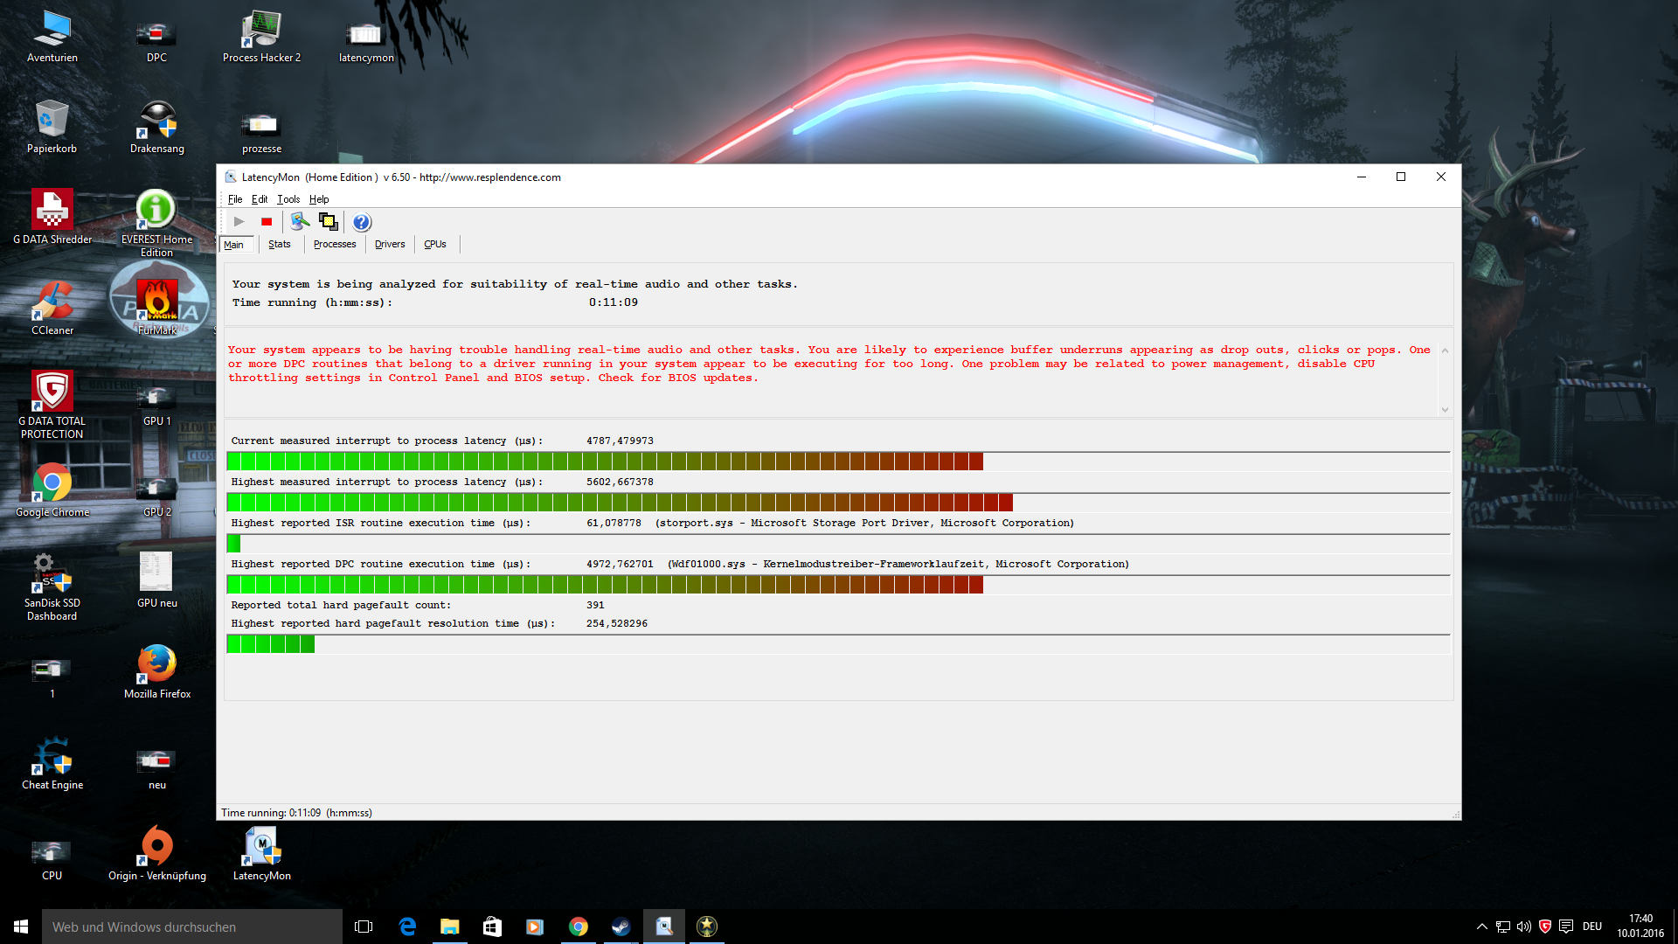Open the Drivers tab
The width and height of the screenshot is (1678, 944).
390,245
